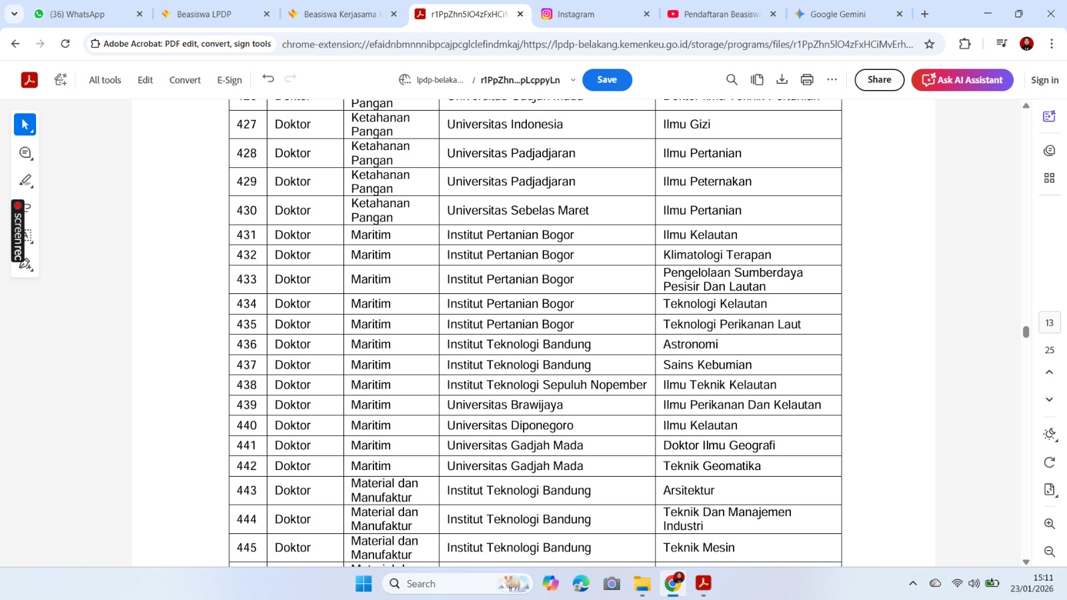Viewport: 1067px width, 600px height.
Task: Zoom out using the magnifier minus icon
Action: pyautogui.click(x=1049, y=551)
